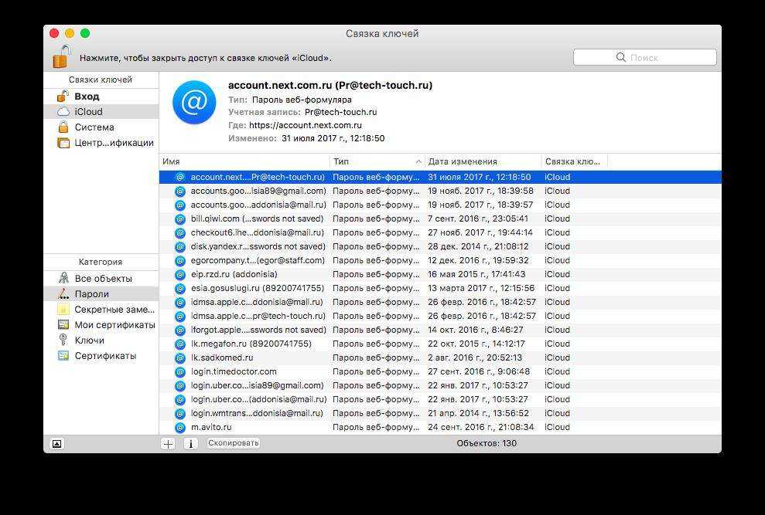Screen dimensions: 765x515
Task: Select the Система keychain
Action: tap(101, 127)
